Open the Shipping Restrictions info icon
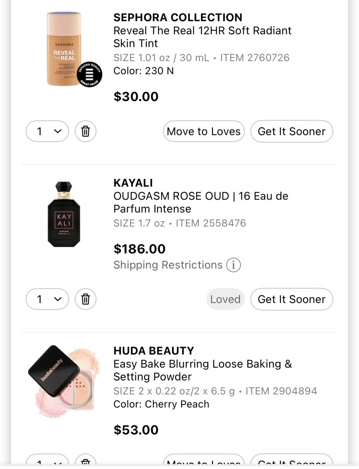 [x=233, y=265]
